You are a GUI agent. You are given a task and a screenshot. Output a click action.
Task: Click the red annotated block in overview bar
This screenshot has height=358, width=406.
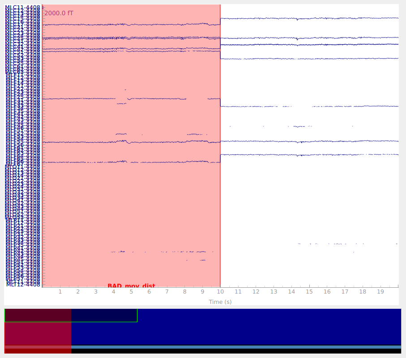coord(38,333)
